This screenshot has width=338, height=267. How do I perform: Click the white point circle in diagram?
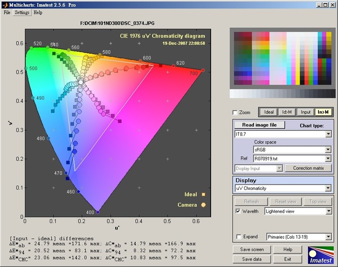click(x=81, y=82)
